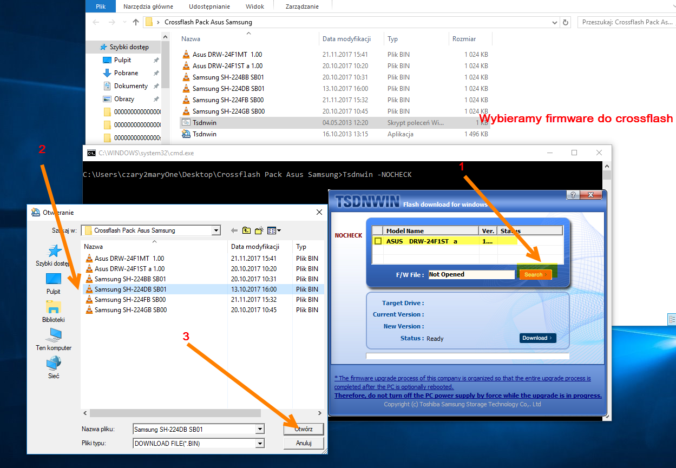Go up one level in Otwieranie dialog
Screen dimensions: 676x468
[x=247, y=230]
